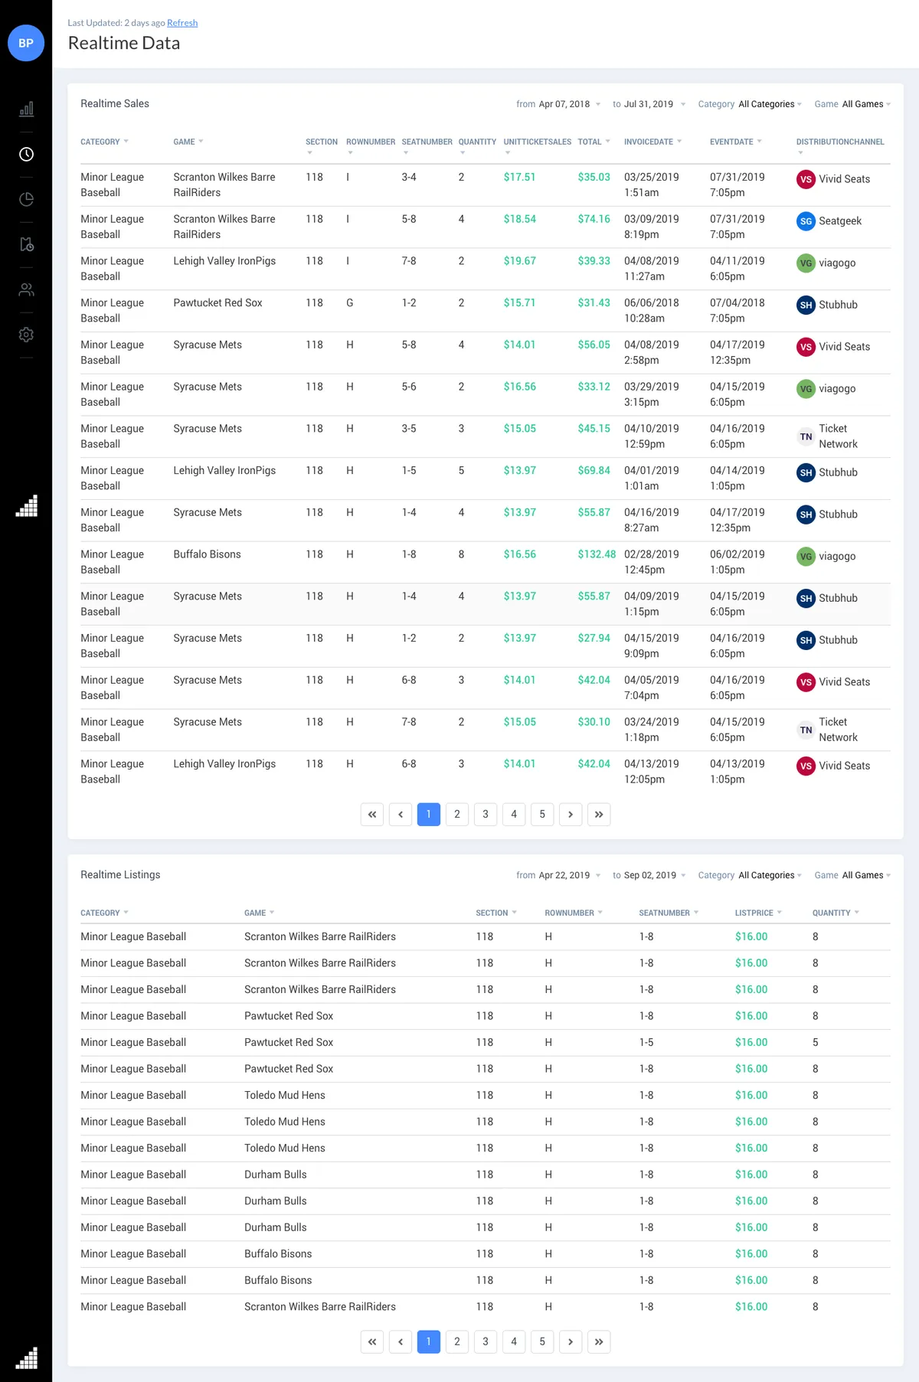Image resolution: width=919 pixels, height=1382 pixels.
Task: Sort Listings table by SECTION column
Action: pyautogui.click(x=495, y=913)
